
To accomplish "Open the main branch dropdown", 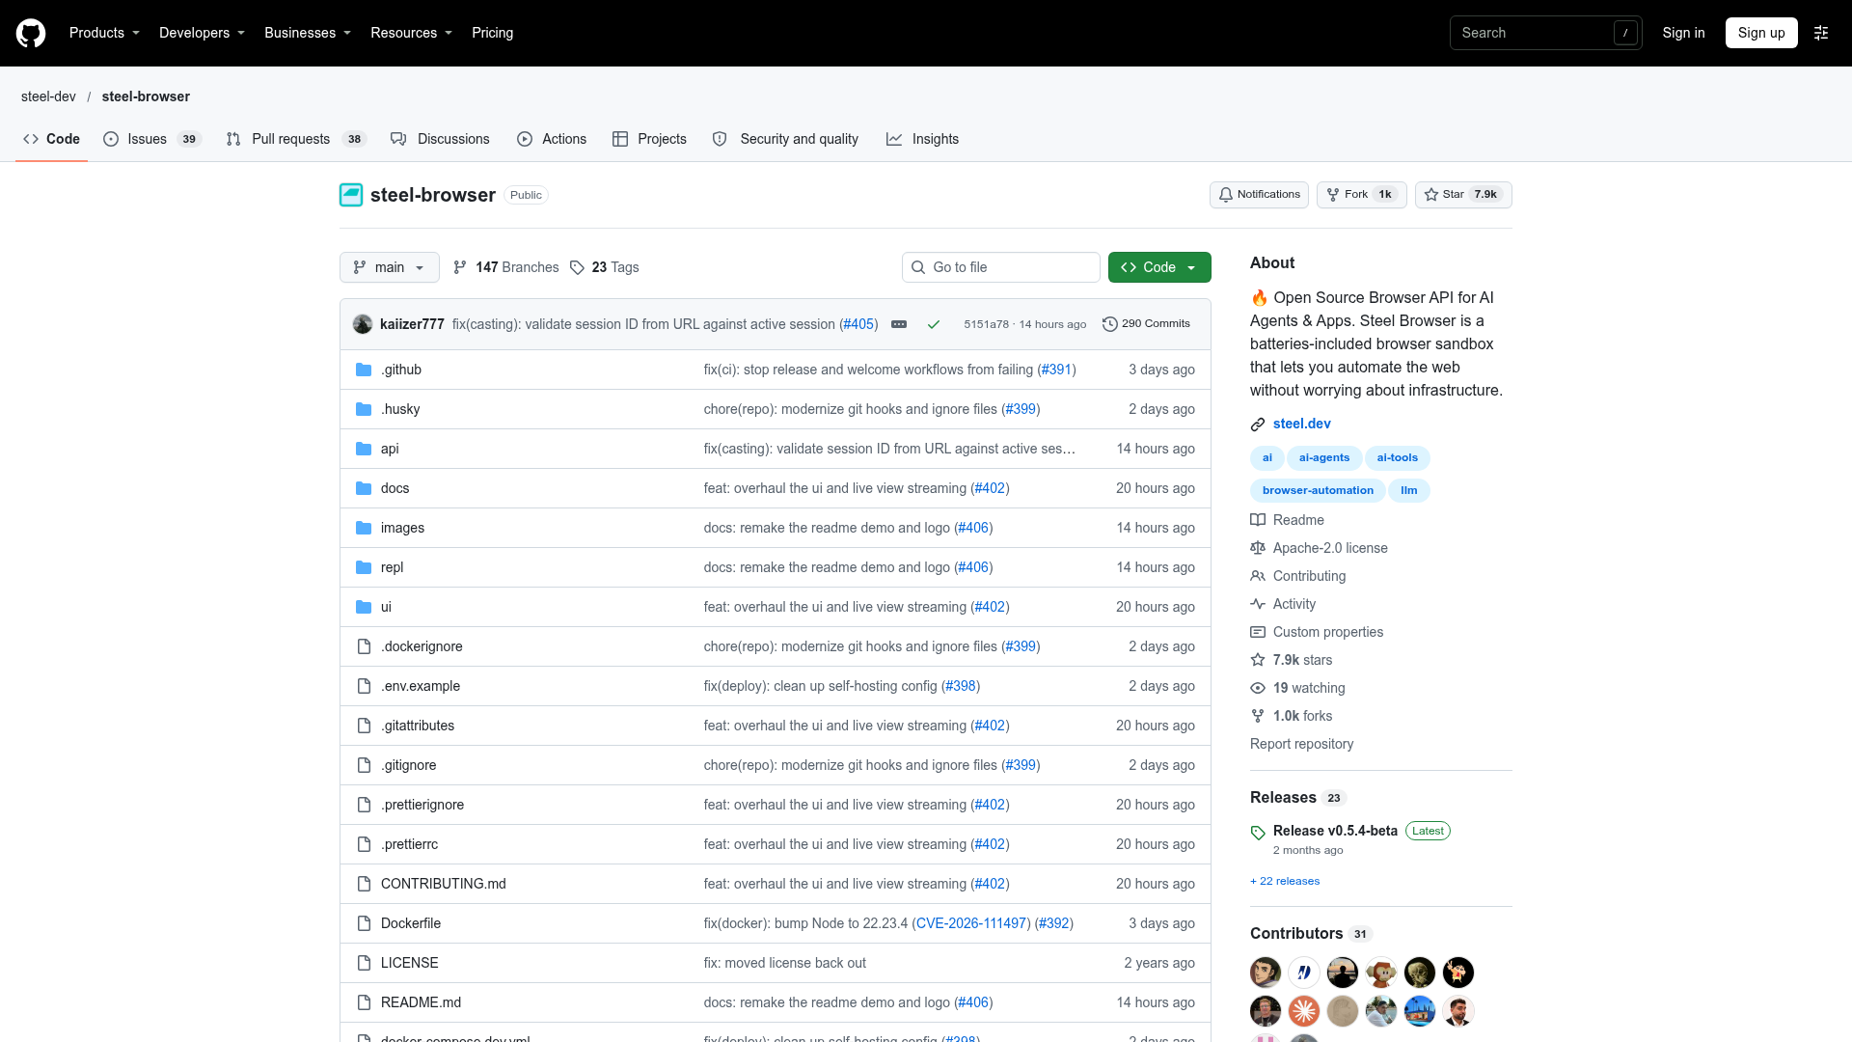I will pyautogui.click(x=390, y=267).
